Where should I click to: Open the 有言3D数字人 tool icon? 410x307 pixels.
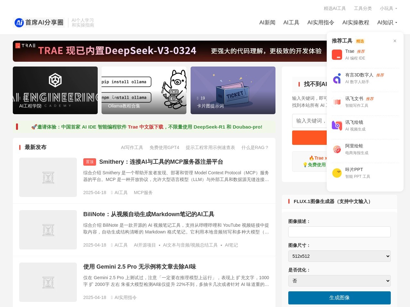pos(337,78)
